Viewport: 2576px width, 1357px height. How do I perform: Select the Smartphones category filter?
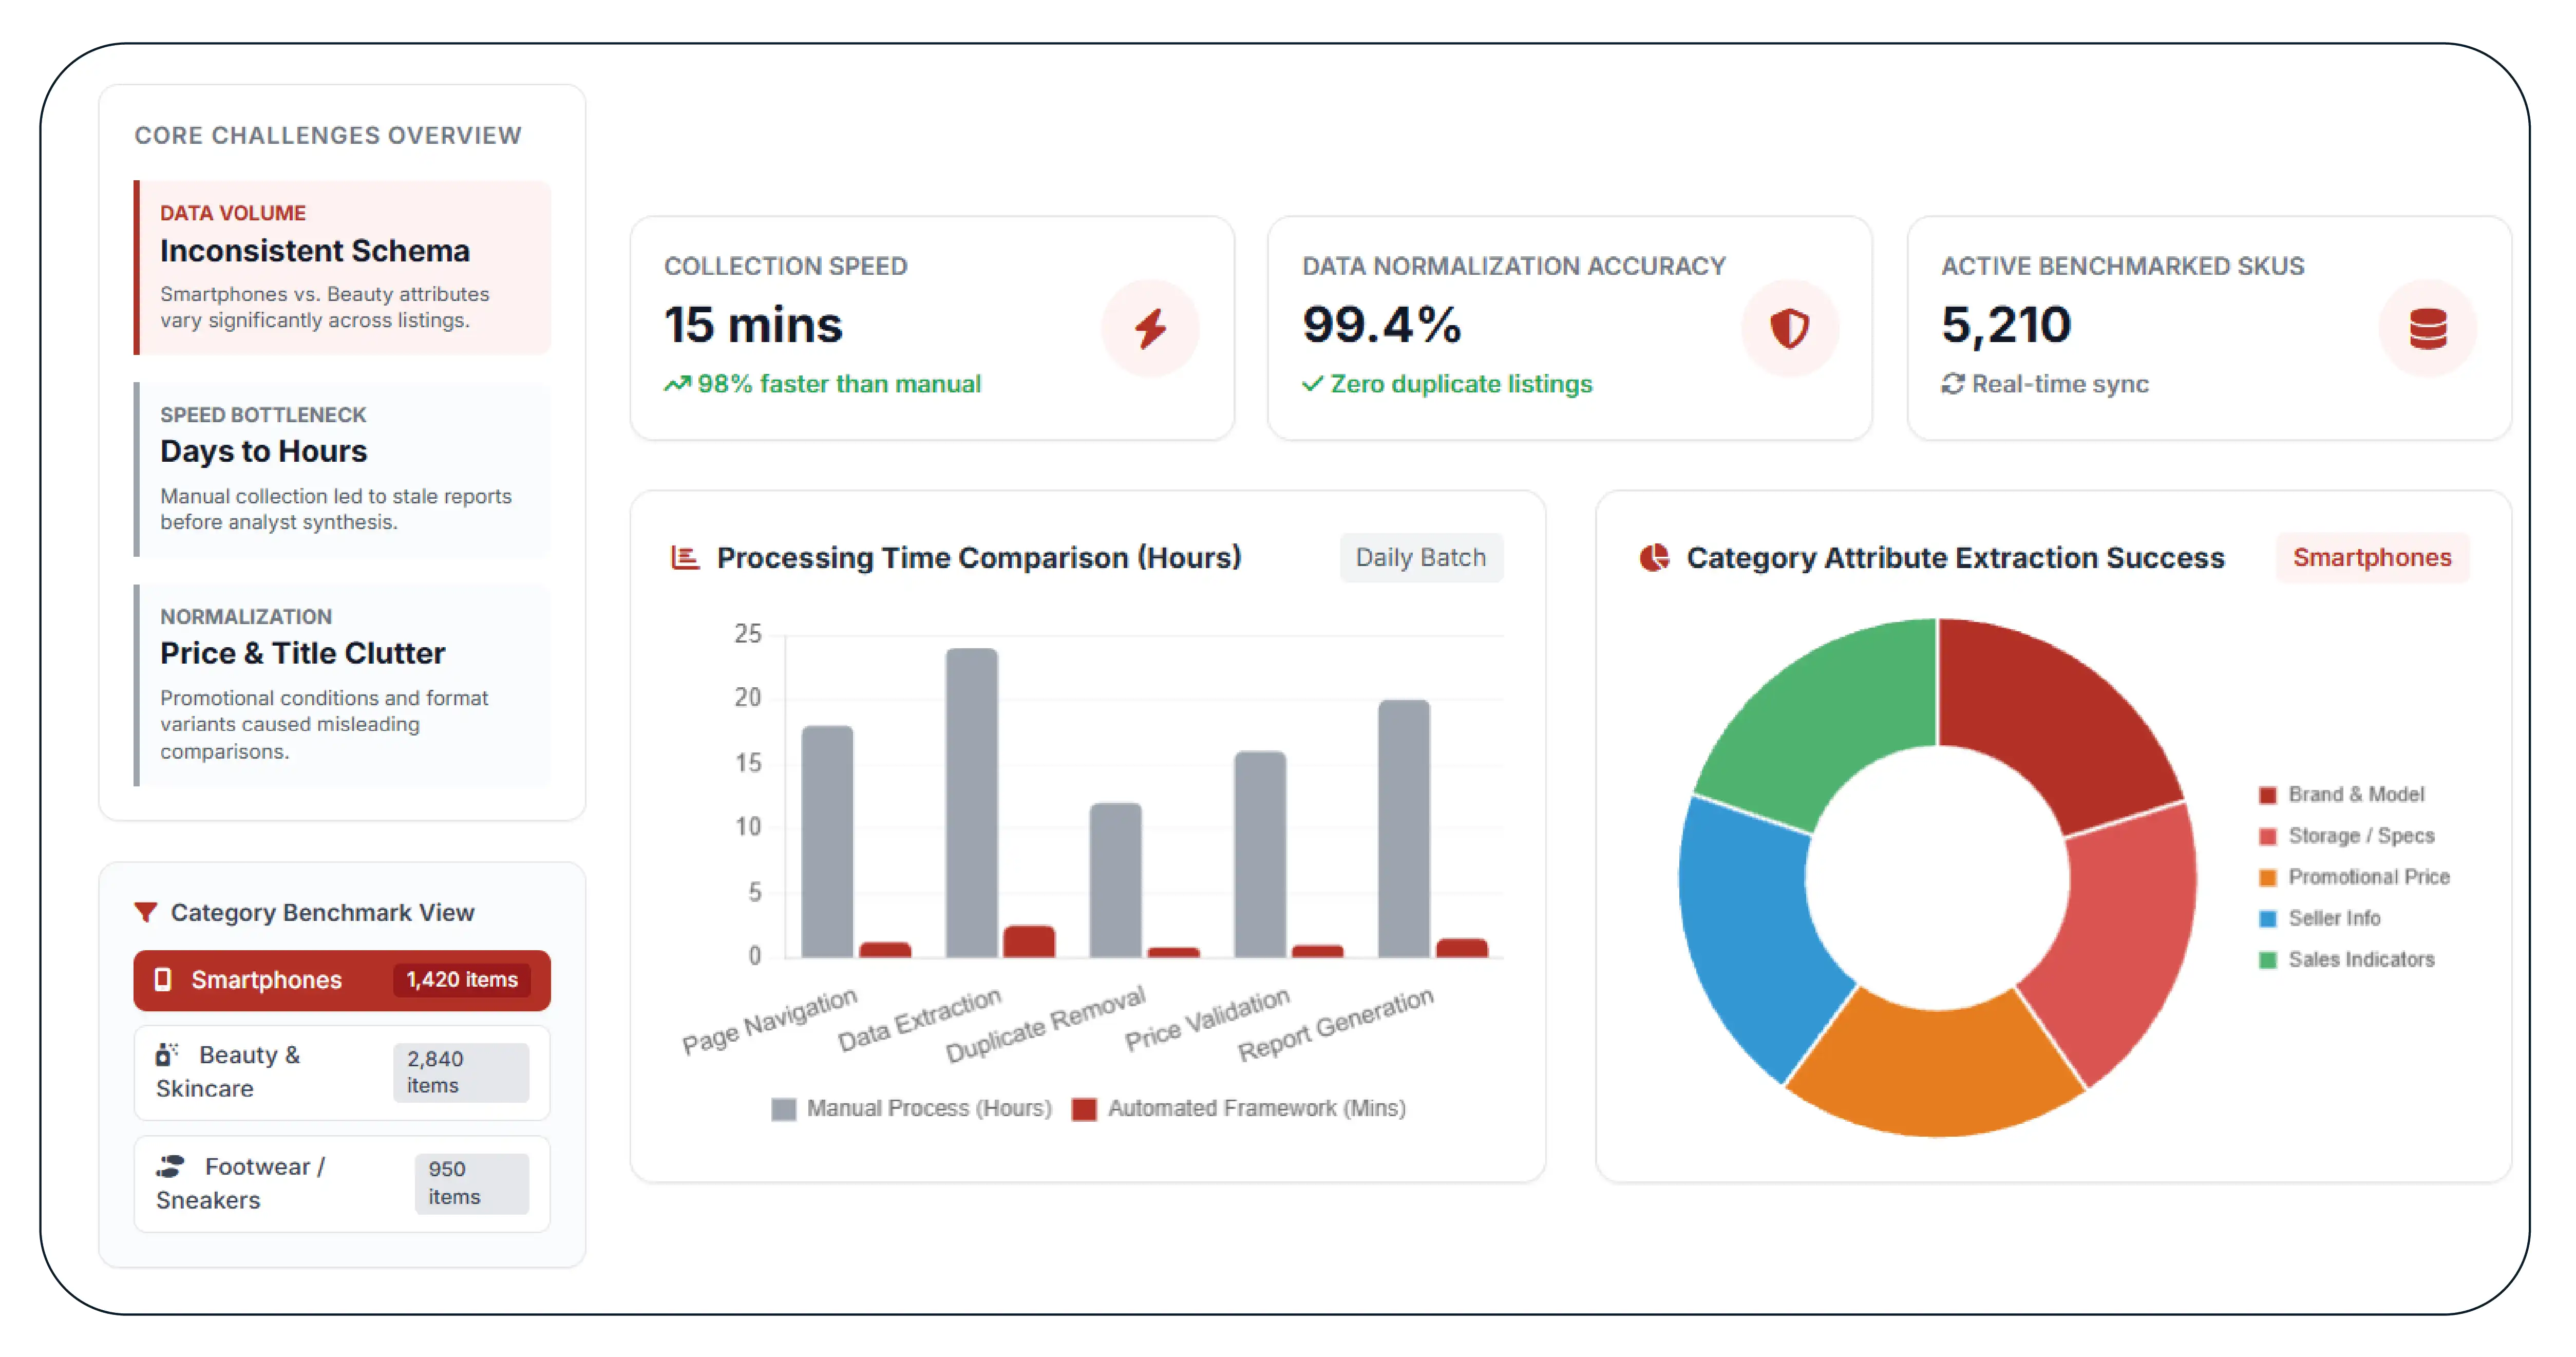(x=342, y=980)
